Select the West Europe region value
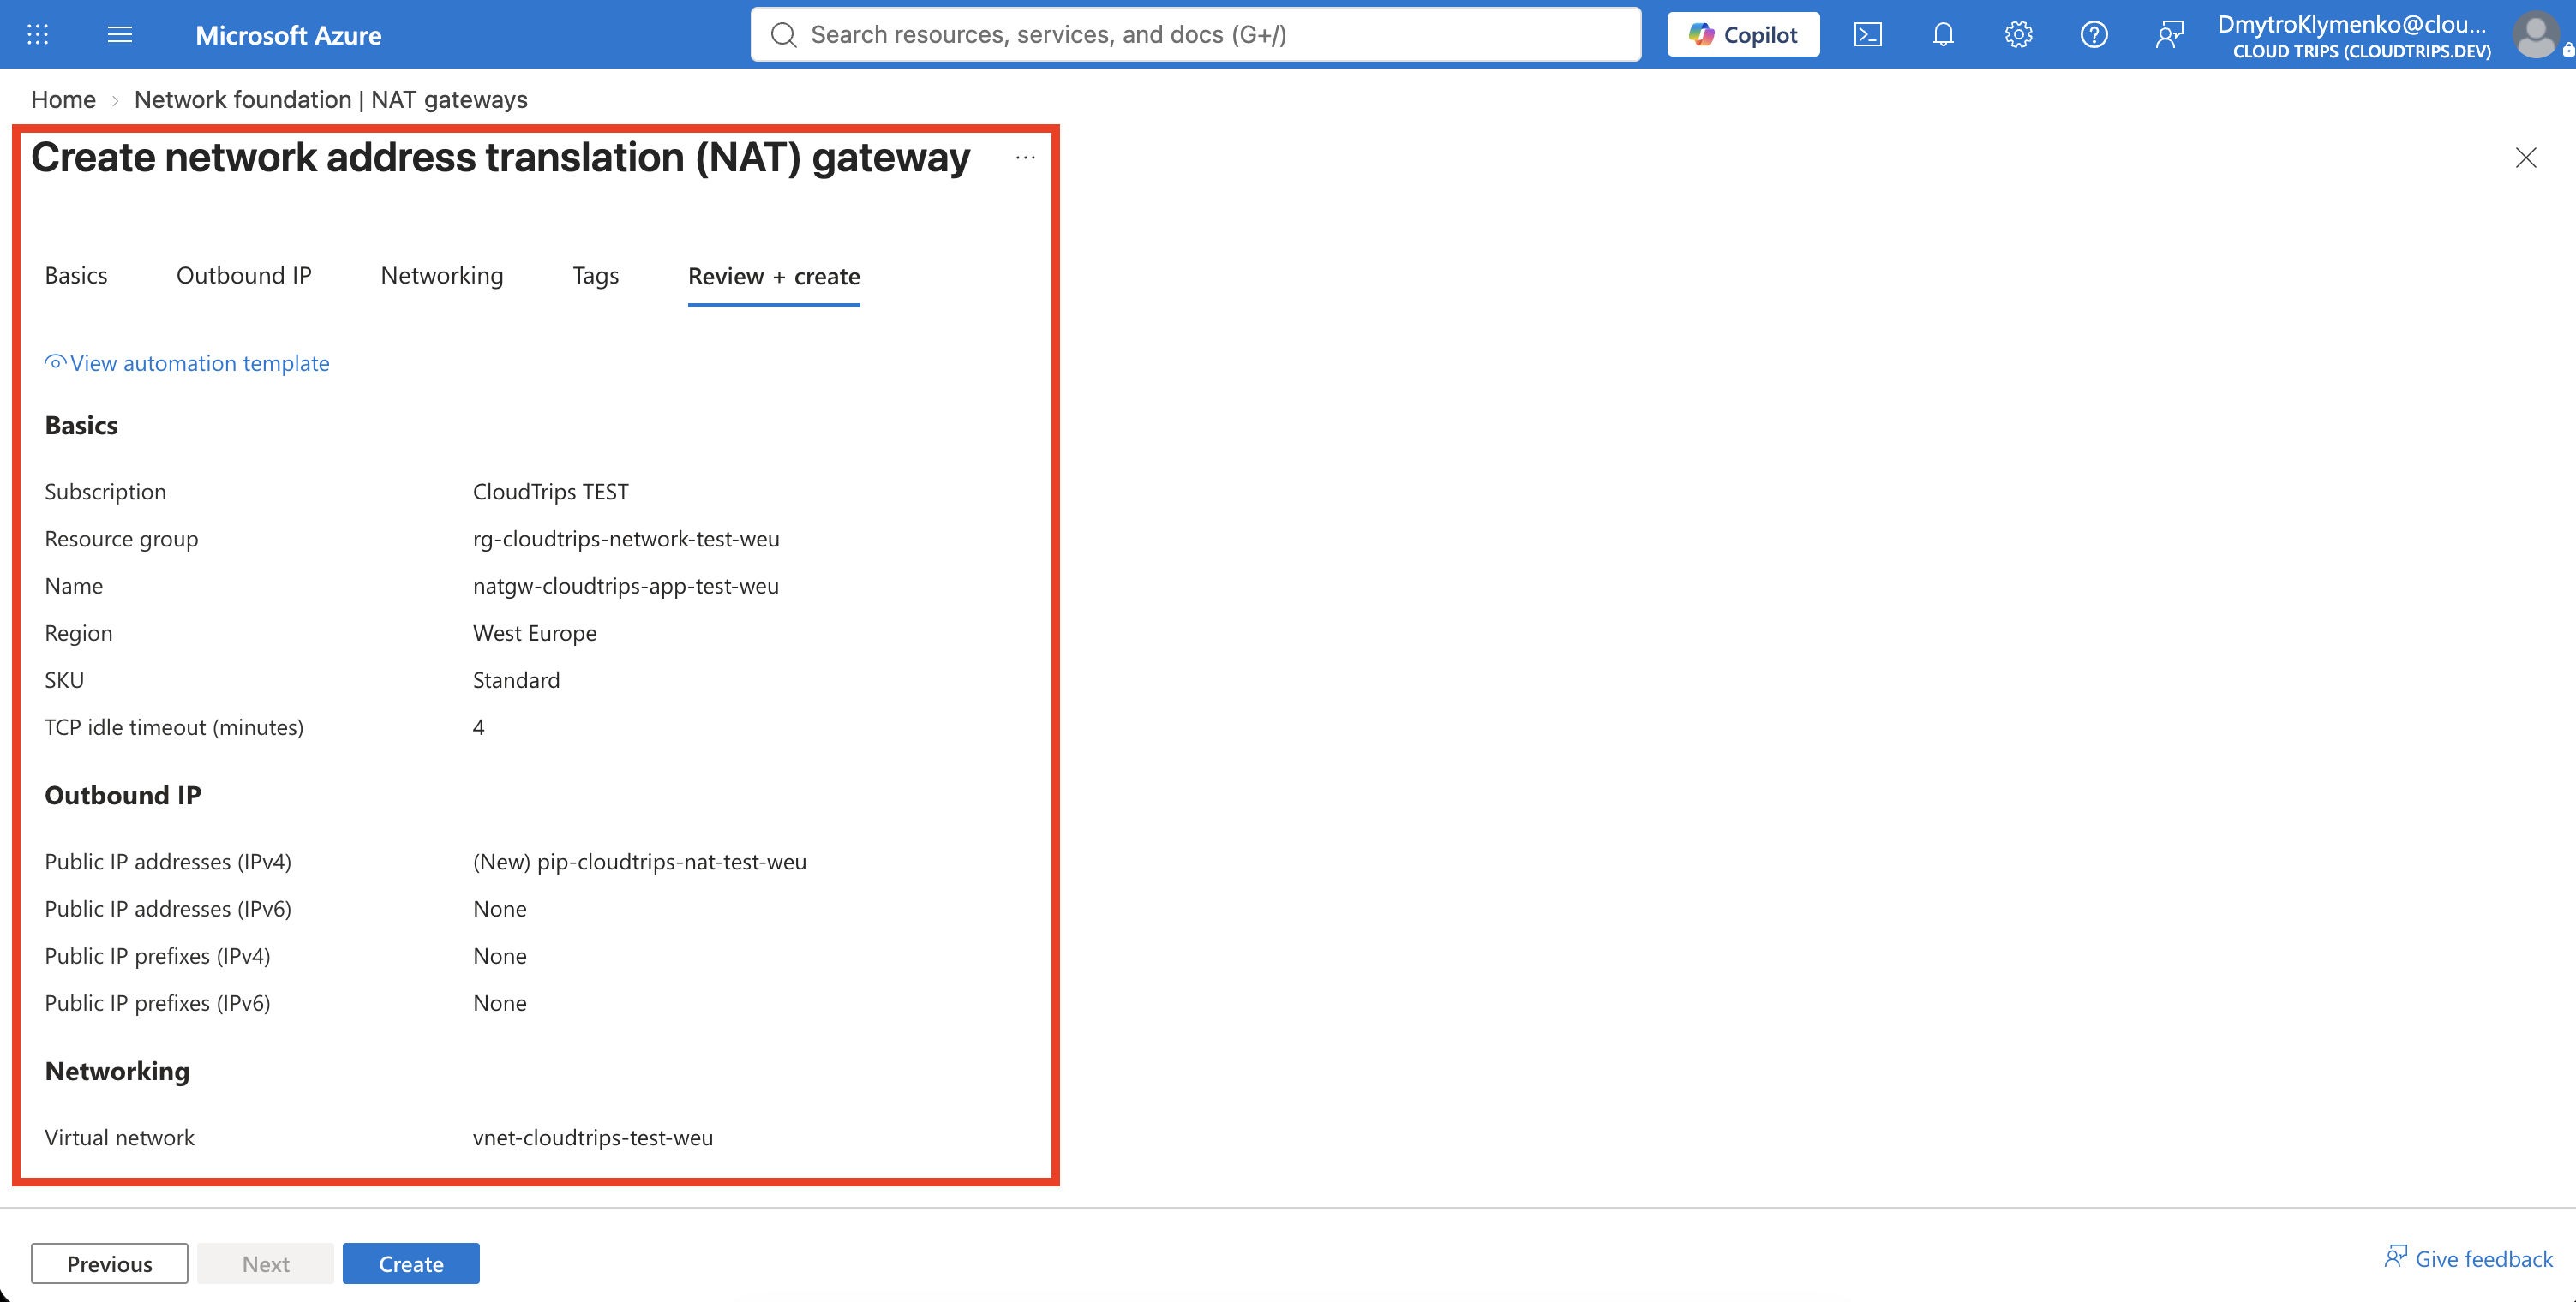Image resolution: width=2576 pixels, height=1302 pixels. (x=535, y=634)
